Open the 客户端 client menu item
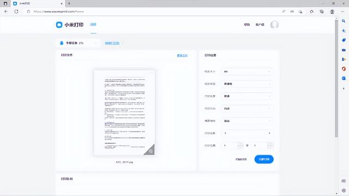Image resolution: width=349 pixels, height=196 pixels. click(260, 24)
